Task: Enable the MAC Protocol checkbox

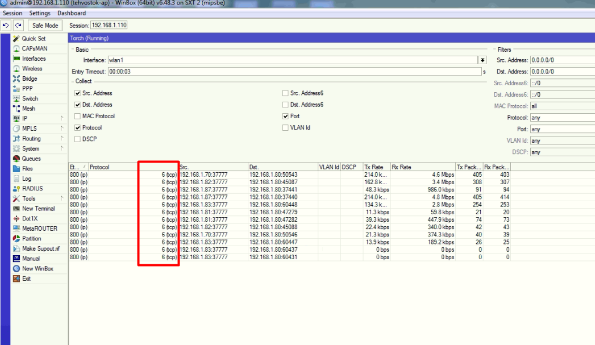Action: click(x=78, y=117)
